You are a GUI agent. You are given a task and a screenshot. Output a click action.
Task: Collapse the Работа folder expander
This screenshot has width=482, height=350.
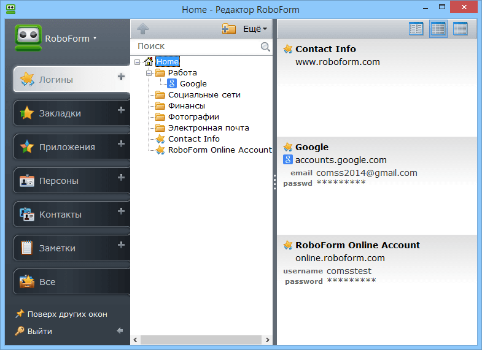(x=149, y=73)
